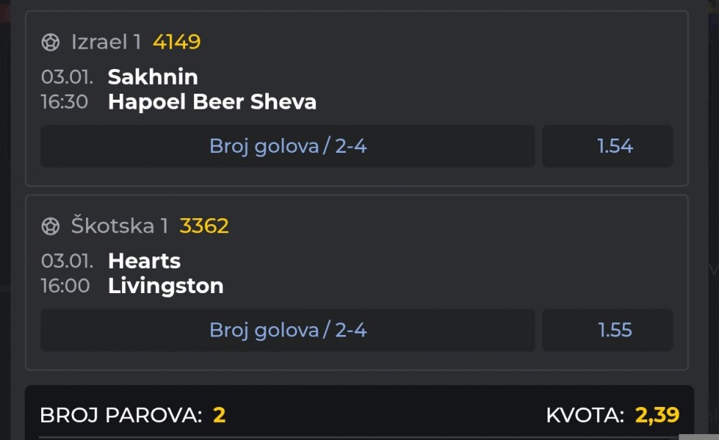
Task: Open the Hapoel Beer Sheva team name
Action: point(212,102)
